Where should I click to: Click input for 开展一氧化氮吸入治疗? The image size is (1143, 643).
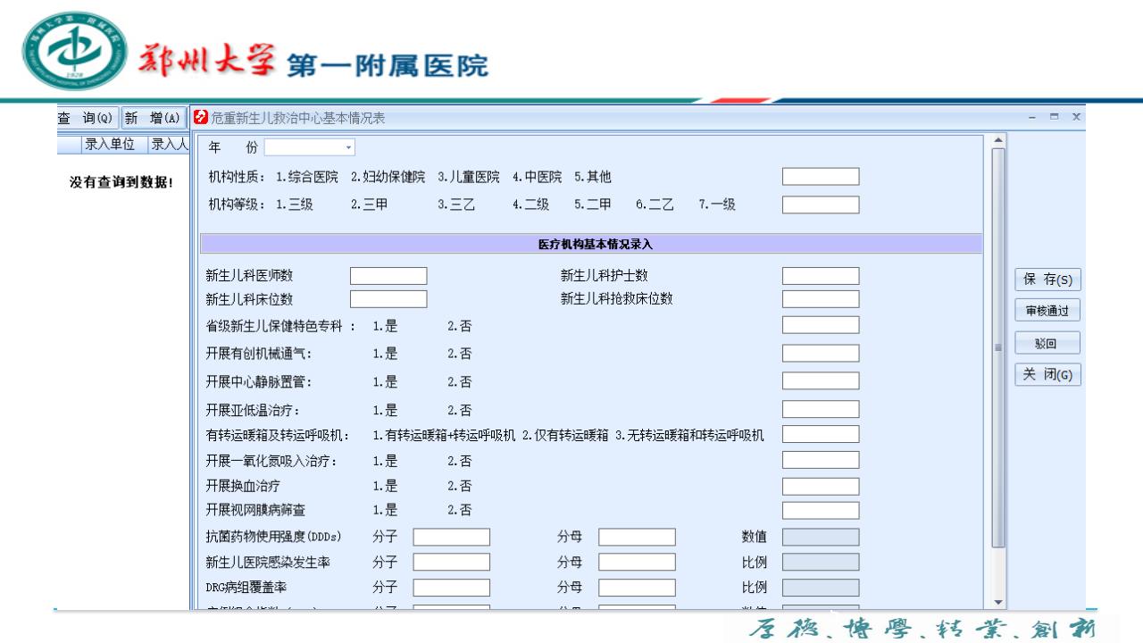[x=821, y=460]
